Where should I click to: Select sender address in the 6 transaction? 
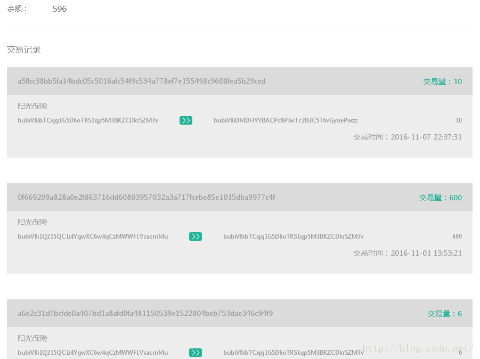click(93, 353)
